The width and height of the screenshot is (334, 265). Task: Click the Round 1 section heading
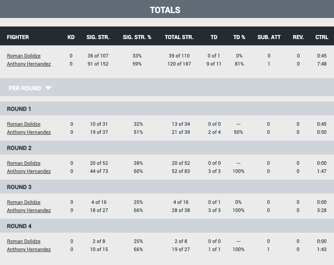(19, 109)
